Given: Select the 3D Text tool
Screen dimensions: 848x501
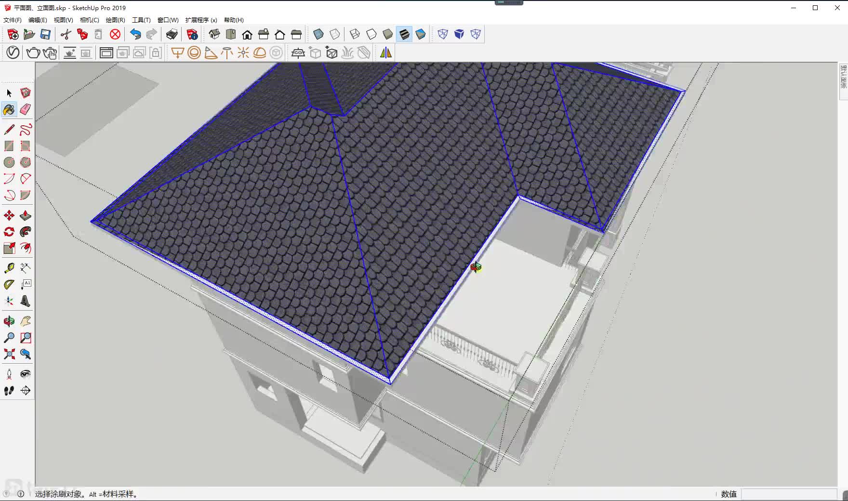Looking at the screenshot, I should [26, 301].
